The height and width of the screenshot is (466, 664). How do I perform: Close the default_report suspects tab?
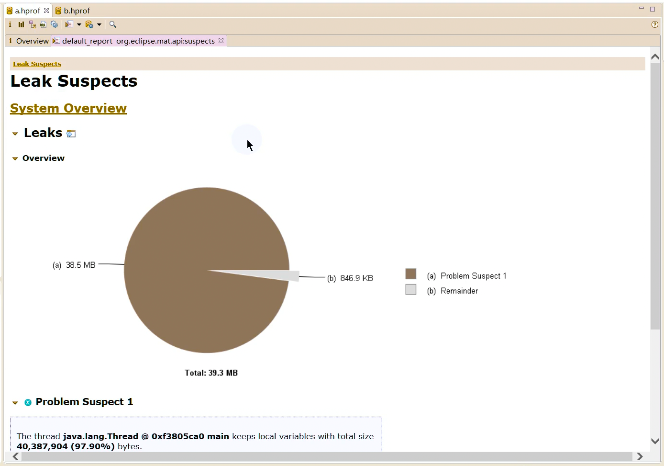221,41
